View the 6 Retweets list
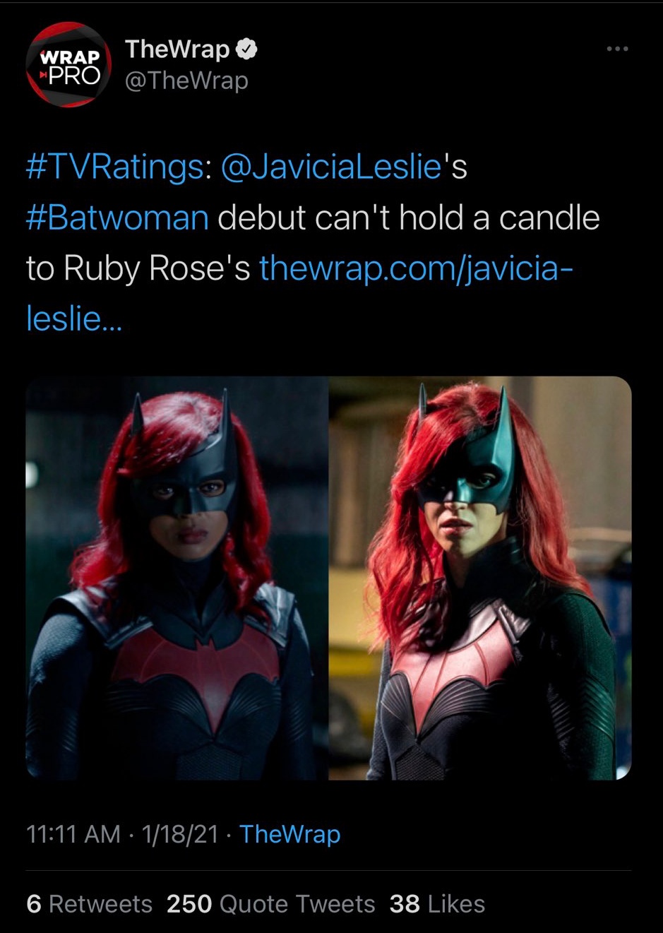This screenshot has width=663, height=933. 89,904
